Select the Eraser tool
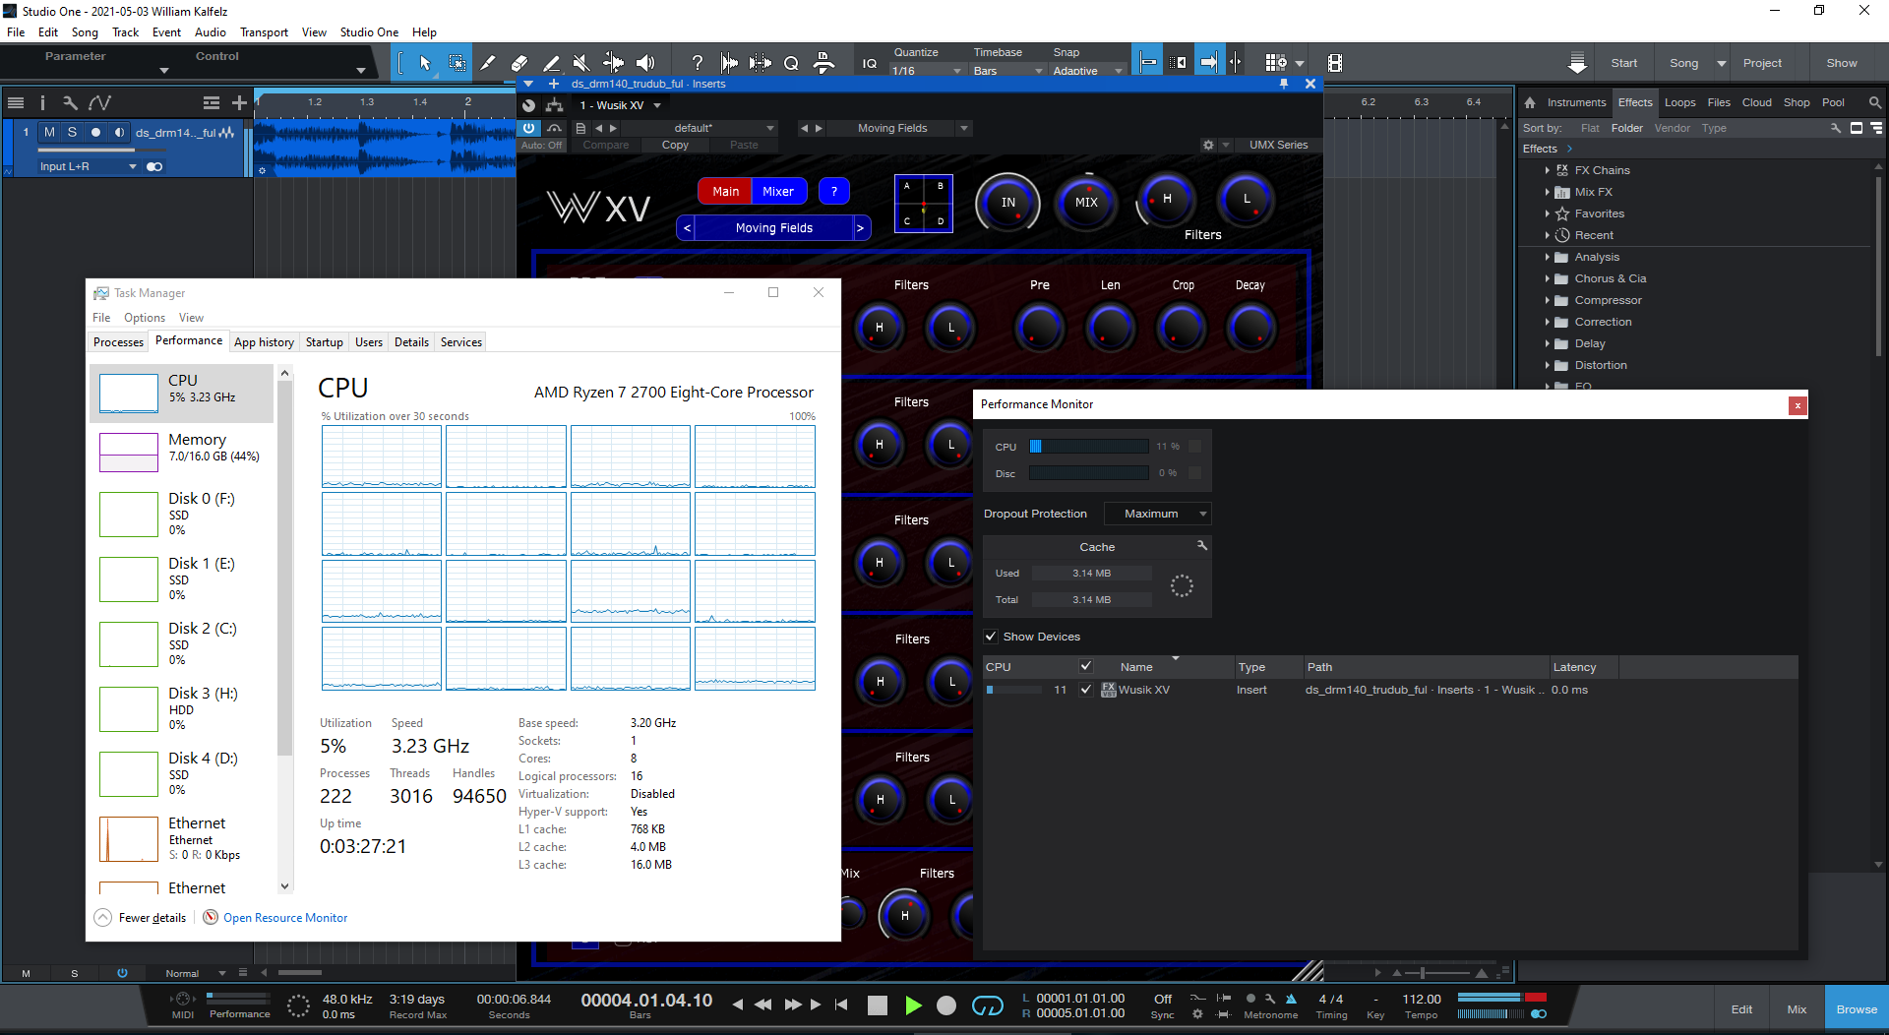1889x1035 pixels. point(519,63)
